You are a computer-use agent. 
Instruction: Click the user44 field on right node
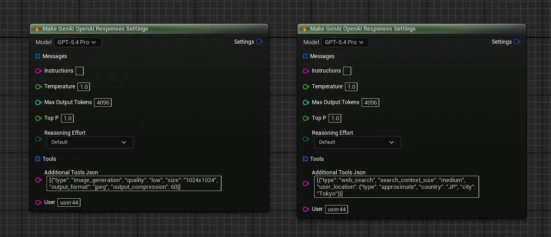click(337, 209)
